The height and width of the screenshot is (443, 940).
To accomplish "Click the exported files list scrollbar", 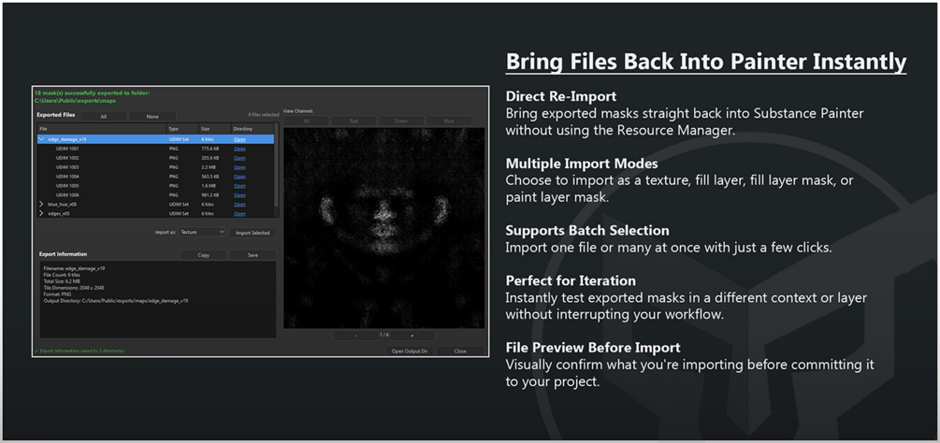I will (276, 164).
